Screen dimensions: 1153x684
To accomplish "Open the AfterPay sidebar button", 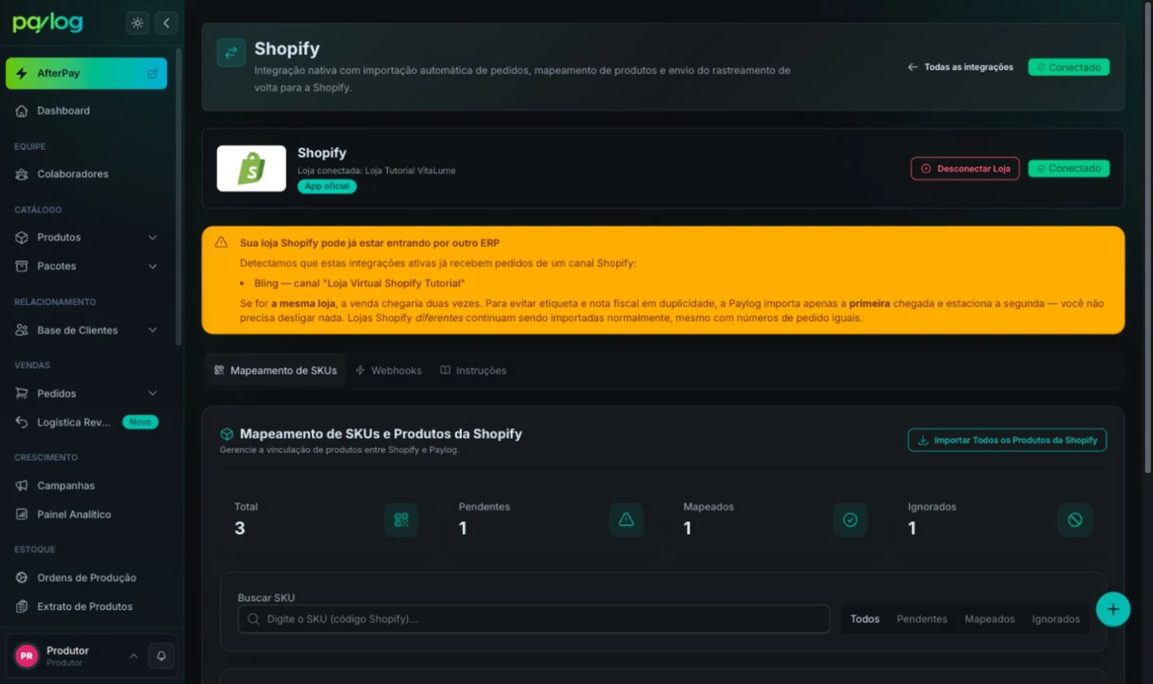I will tap(86, 73).
